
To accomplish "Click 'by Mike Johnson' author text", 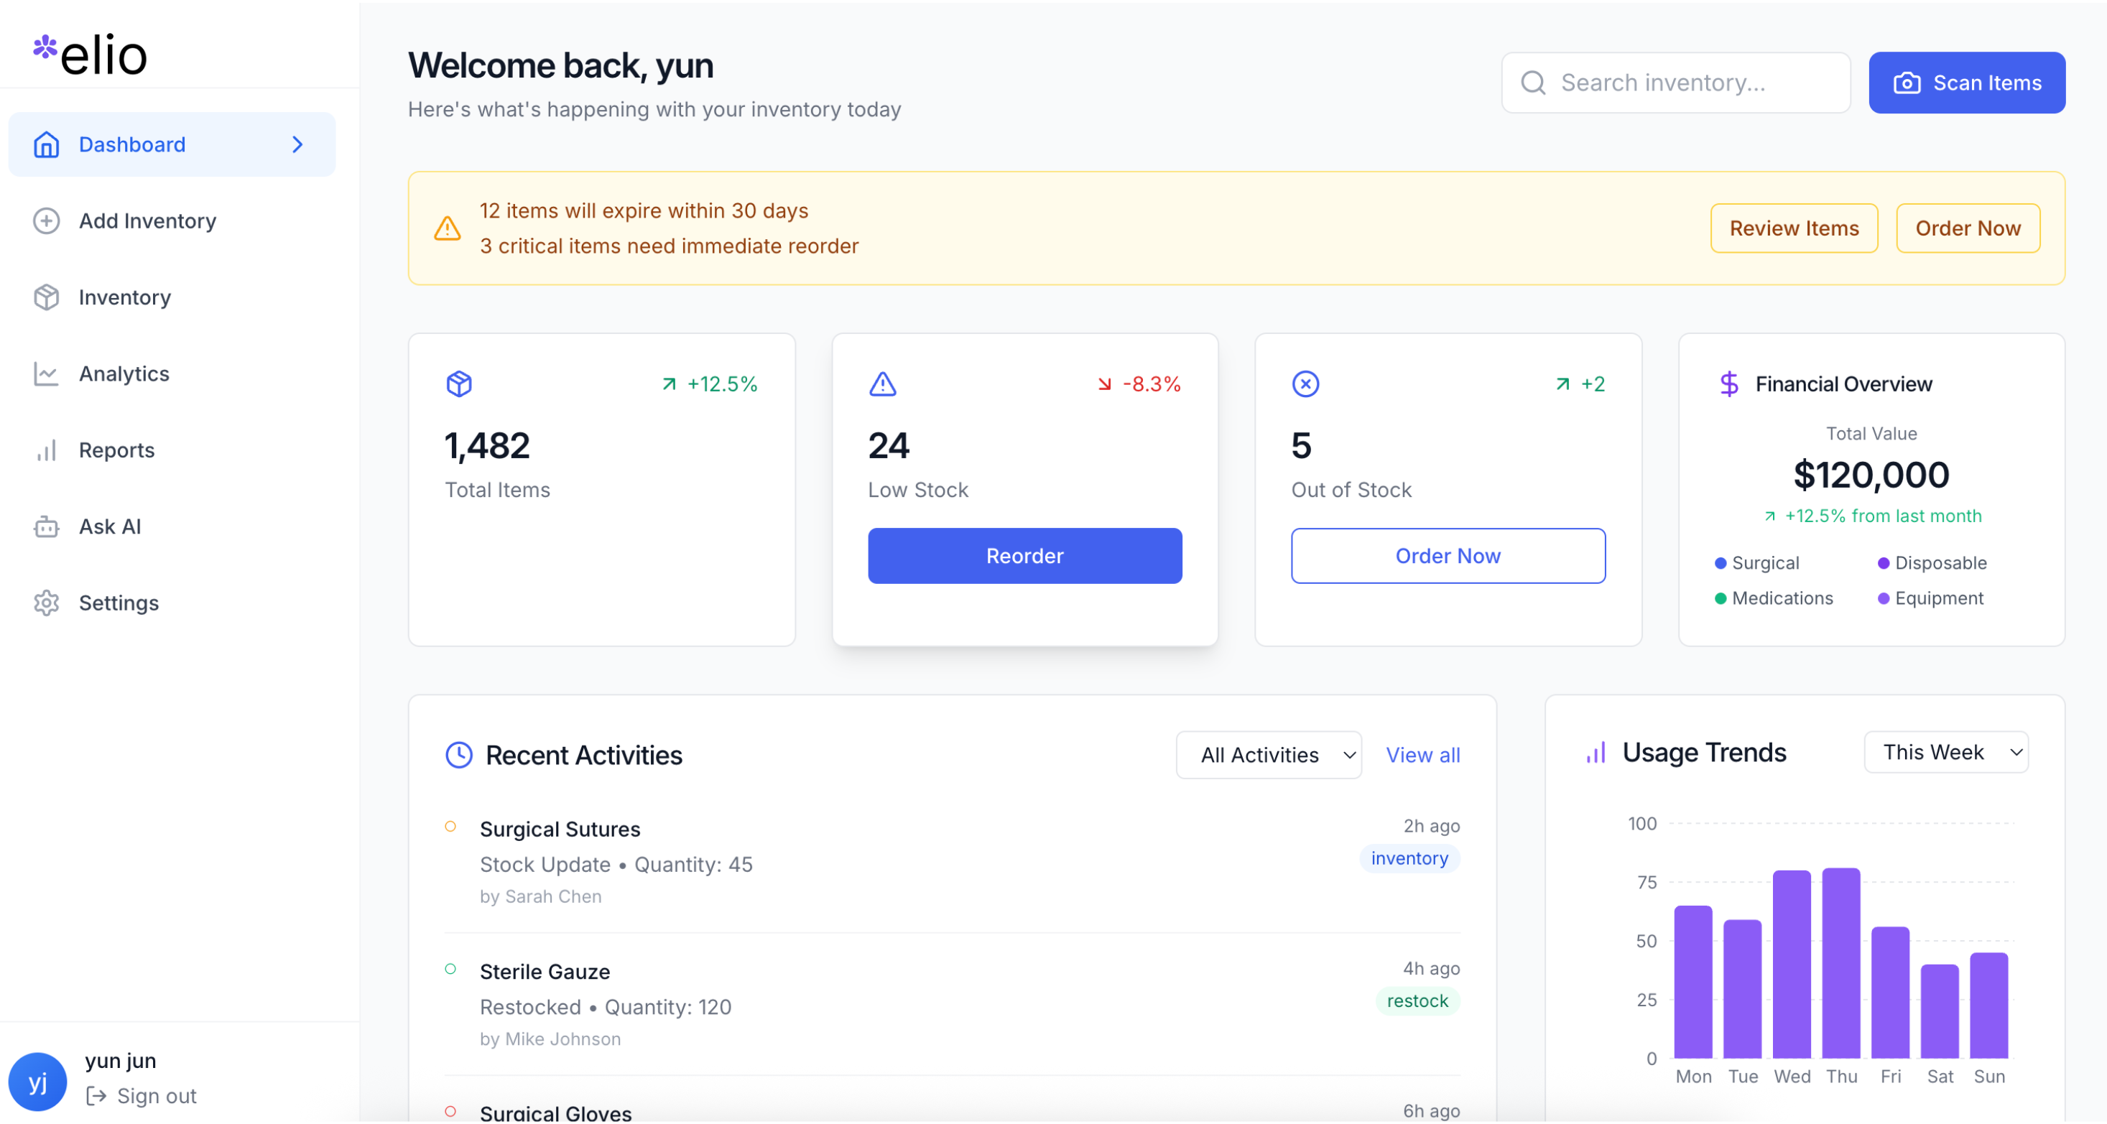I will [550, 1039].
